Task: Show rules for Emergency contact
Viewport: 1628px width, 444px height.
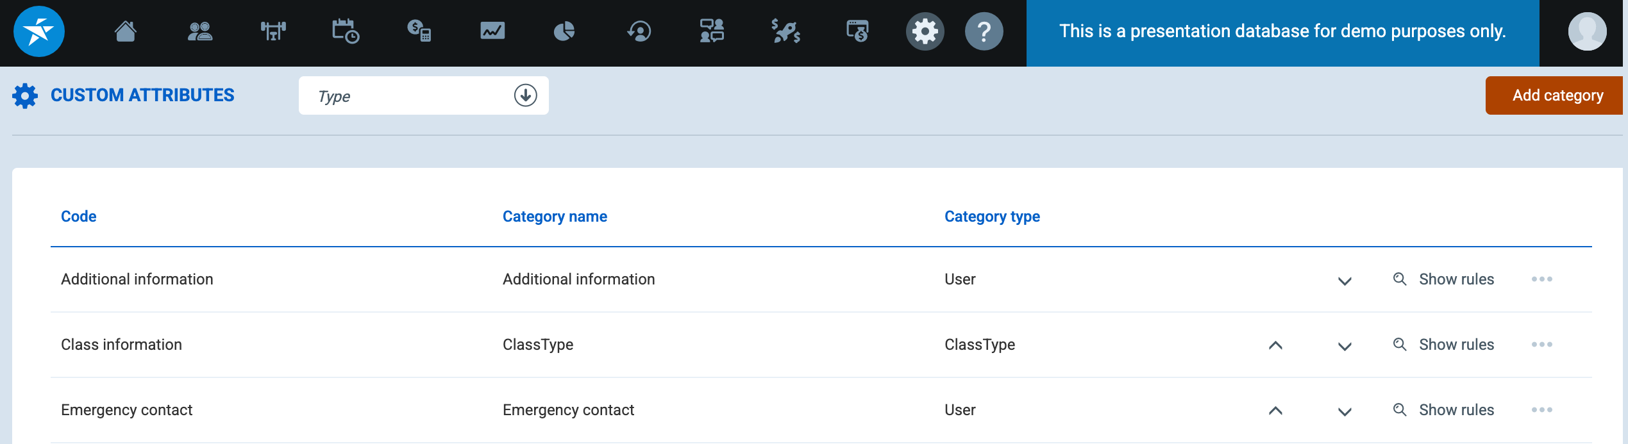Action: [x=1444, y=410]
